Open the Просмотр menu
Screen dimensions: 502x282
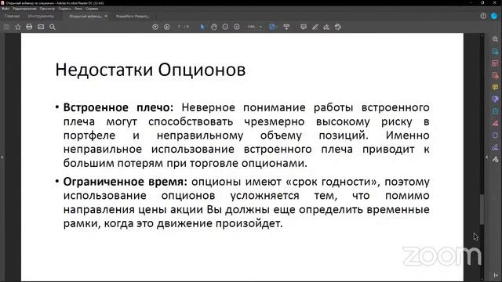tap(47, 9)
